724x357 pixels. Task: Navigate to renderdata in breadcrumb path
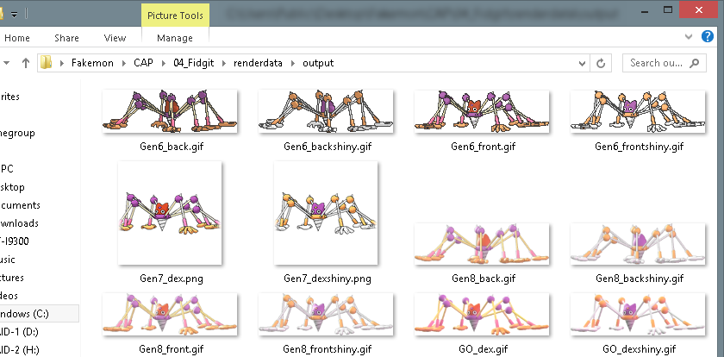click(258, 63)
